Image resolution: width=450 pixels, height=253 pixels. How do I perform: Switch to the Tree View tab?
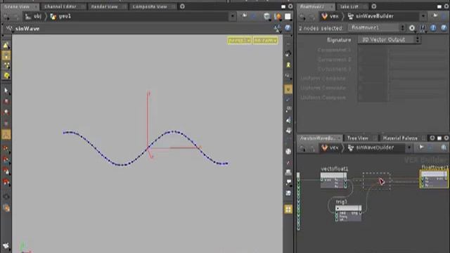click(357, 138)
